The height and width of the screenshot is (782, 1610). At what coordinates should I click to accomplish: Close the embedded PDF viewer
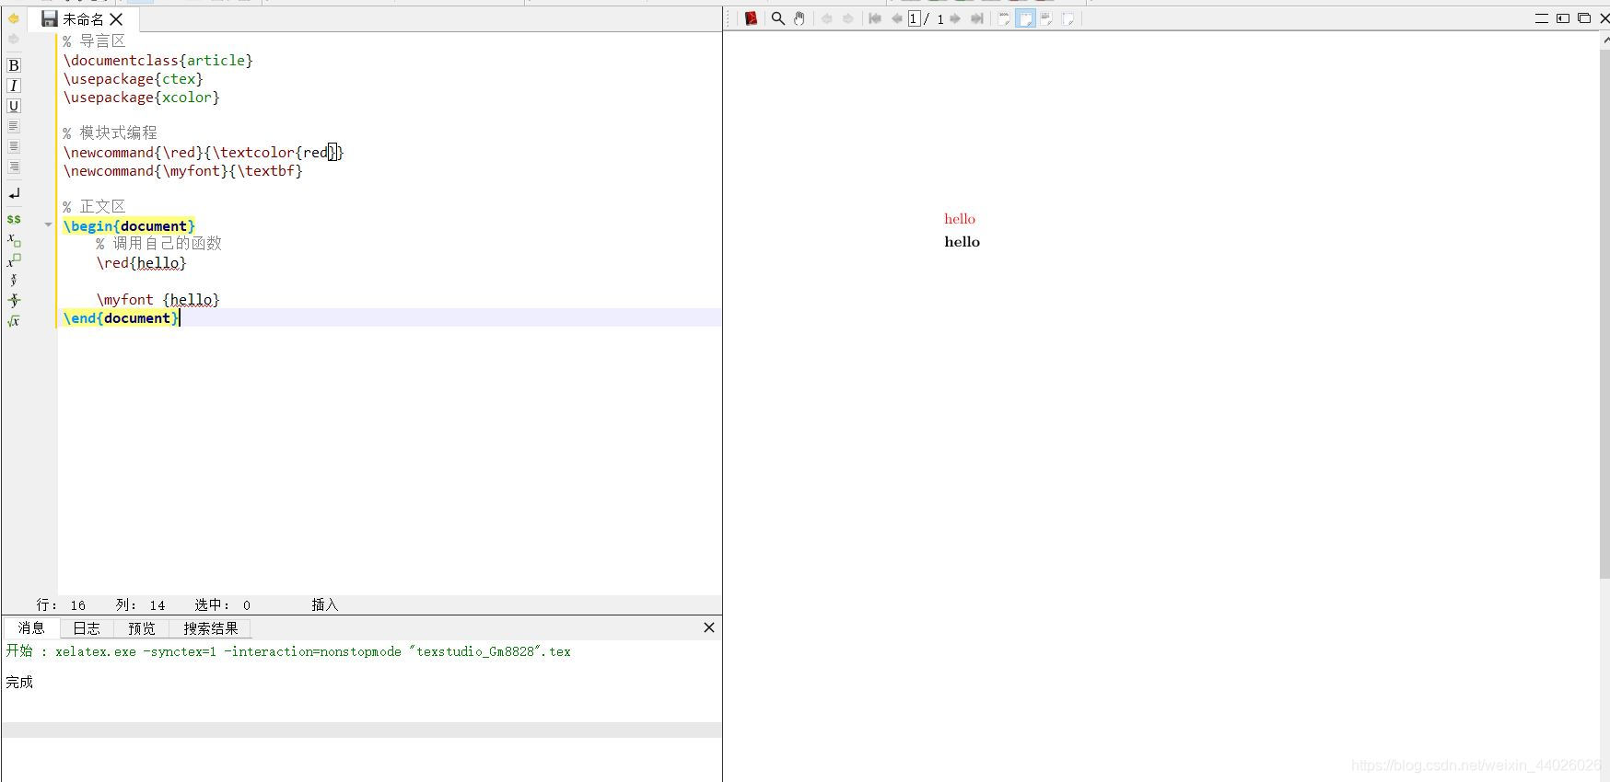click(x=1604, y=18)
